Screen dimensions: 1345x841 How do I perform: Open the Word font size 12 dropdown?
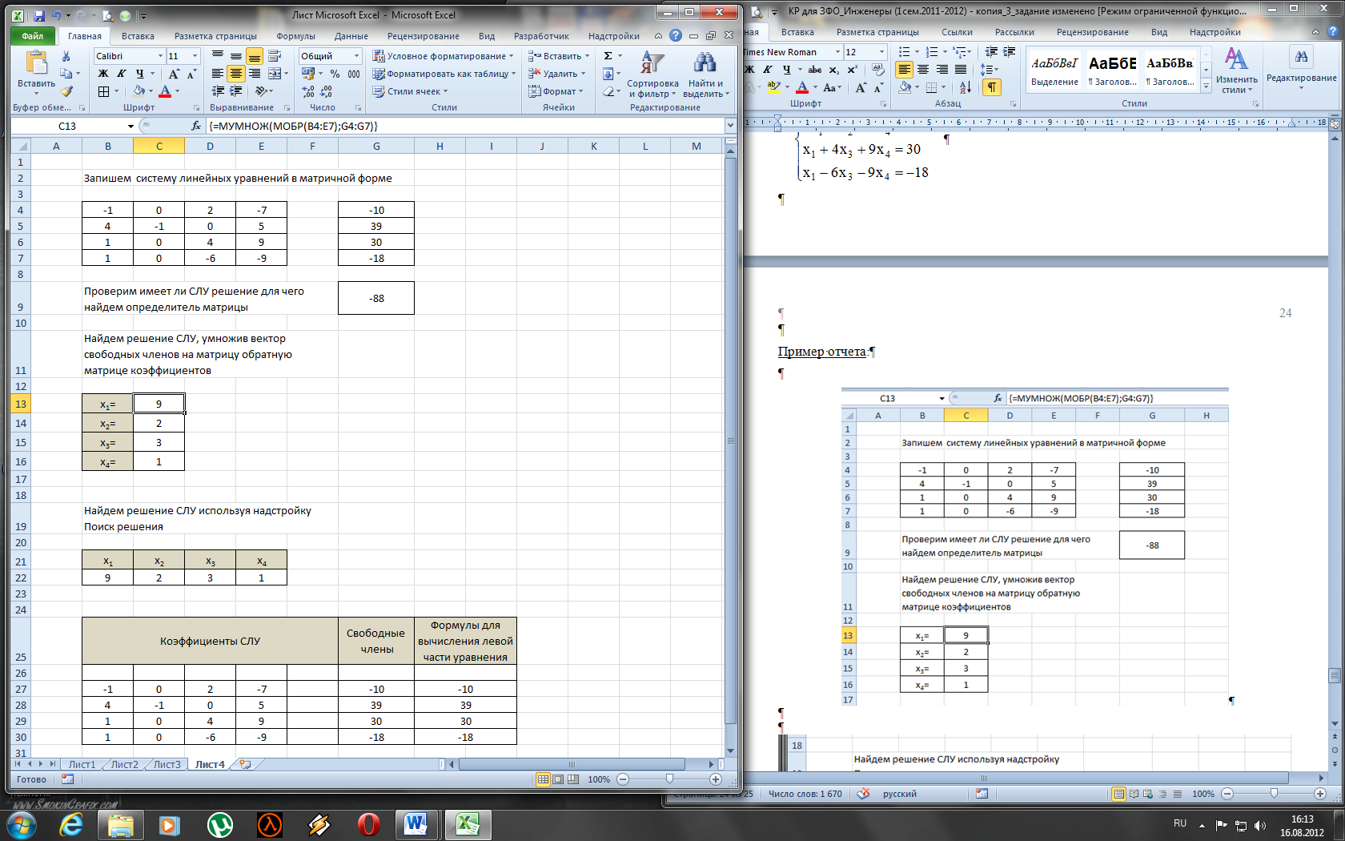click(x=881, y=52)
